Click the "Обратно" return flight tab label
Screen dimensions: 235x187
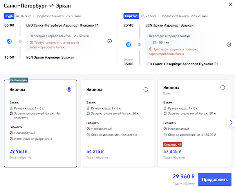(130, 16)
